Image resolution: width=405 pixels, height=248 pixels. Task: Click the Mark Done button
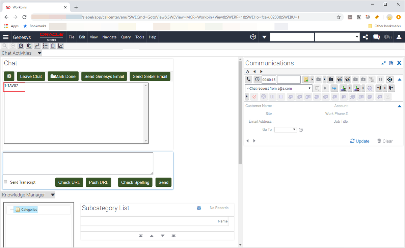pyautogui.click(x=63, y=76)
